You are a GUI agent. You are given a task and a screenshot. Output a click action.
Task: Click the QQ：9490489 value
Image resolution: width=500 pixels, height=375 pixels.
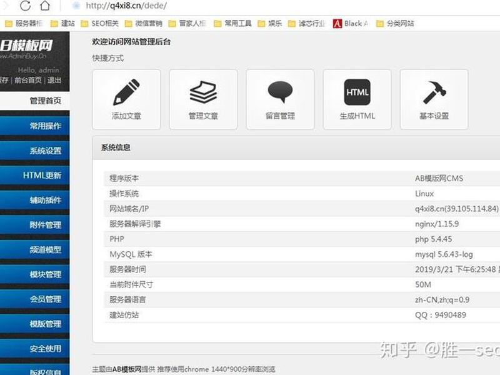(x=441, y=315)
